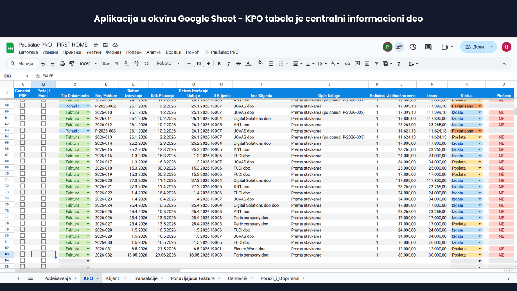The image size is (517, 291).
Task: Open version history clock icon
Action: pos(413,47)
